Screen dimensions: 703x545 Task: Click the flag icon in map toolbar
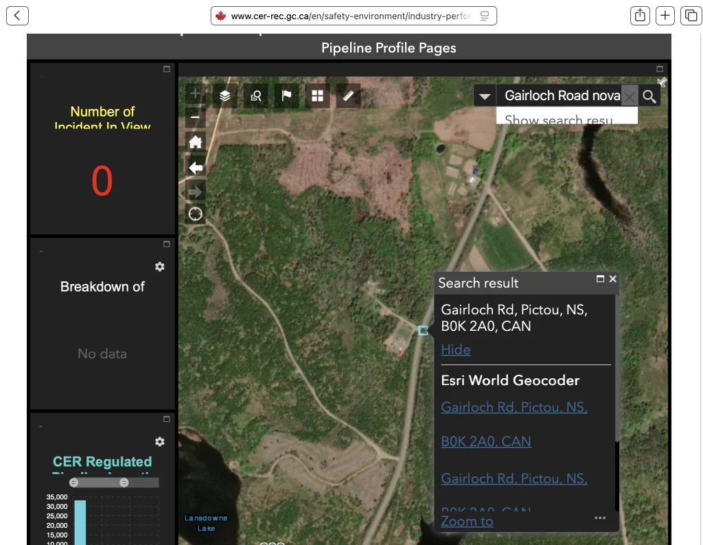coord(287,96)
